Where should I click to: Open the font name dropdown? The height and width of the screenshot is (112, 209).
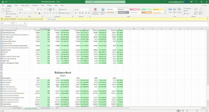click(31, 9)
